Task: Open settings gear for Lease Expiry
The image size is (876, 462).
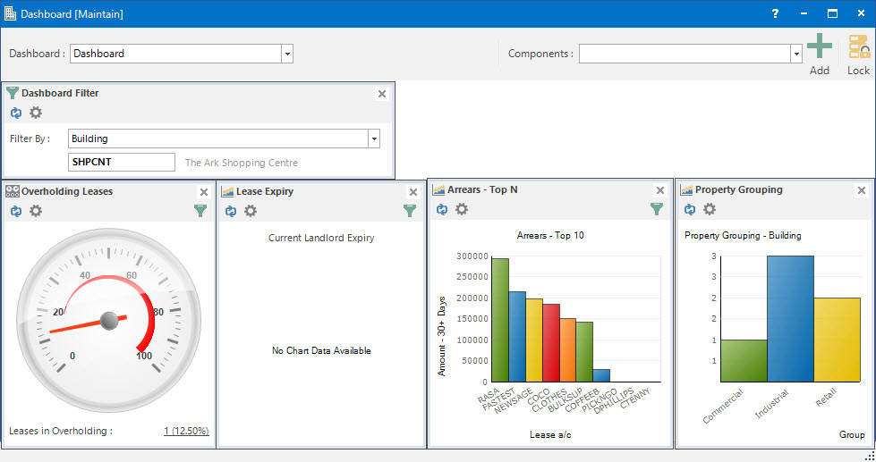Action: tap(251, 211)
